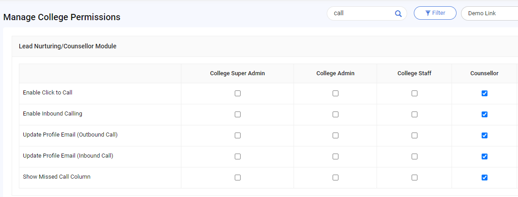
Task: Enable Click to Call for College Admin
Action: pos(335,94)
